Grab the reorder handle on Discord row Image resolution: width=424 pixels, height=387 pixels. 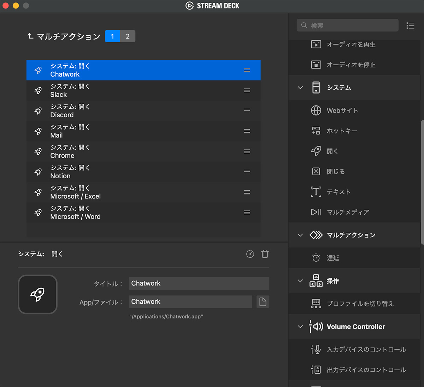pyautogui.click(x=247, y=111)
